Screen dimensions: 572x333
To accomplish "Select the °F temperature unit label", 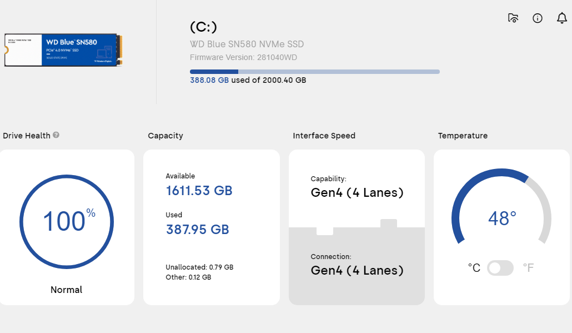I will (528, 268).
